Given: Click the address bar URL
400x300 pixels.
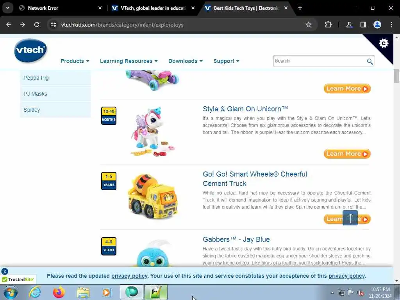Looking at the screenshot, I should tap(122, 25).
